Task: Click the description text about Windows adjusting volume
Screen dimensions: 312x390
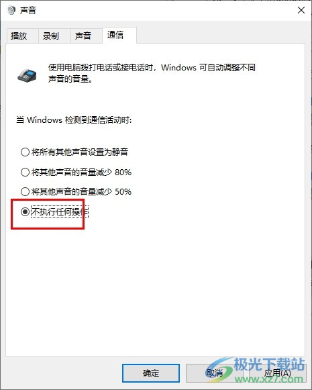Action: pos(152,73)
